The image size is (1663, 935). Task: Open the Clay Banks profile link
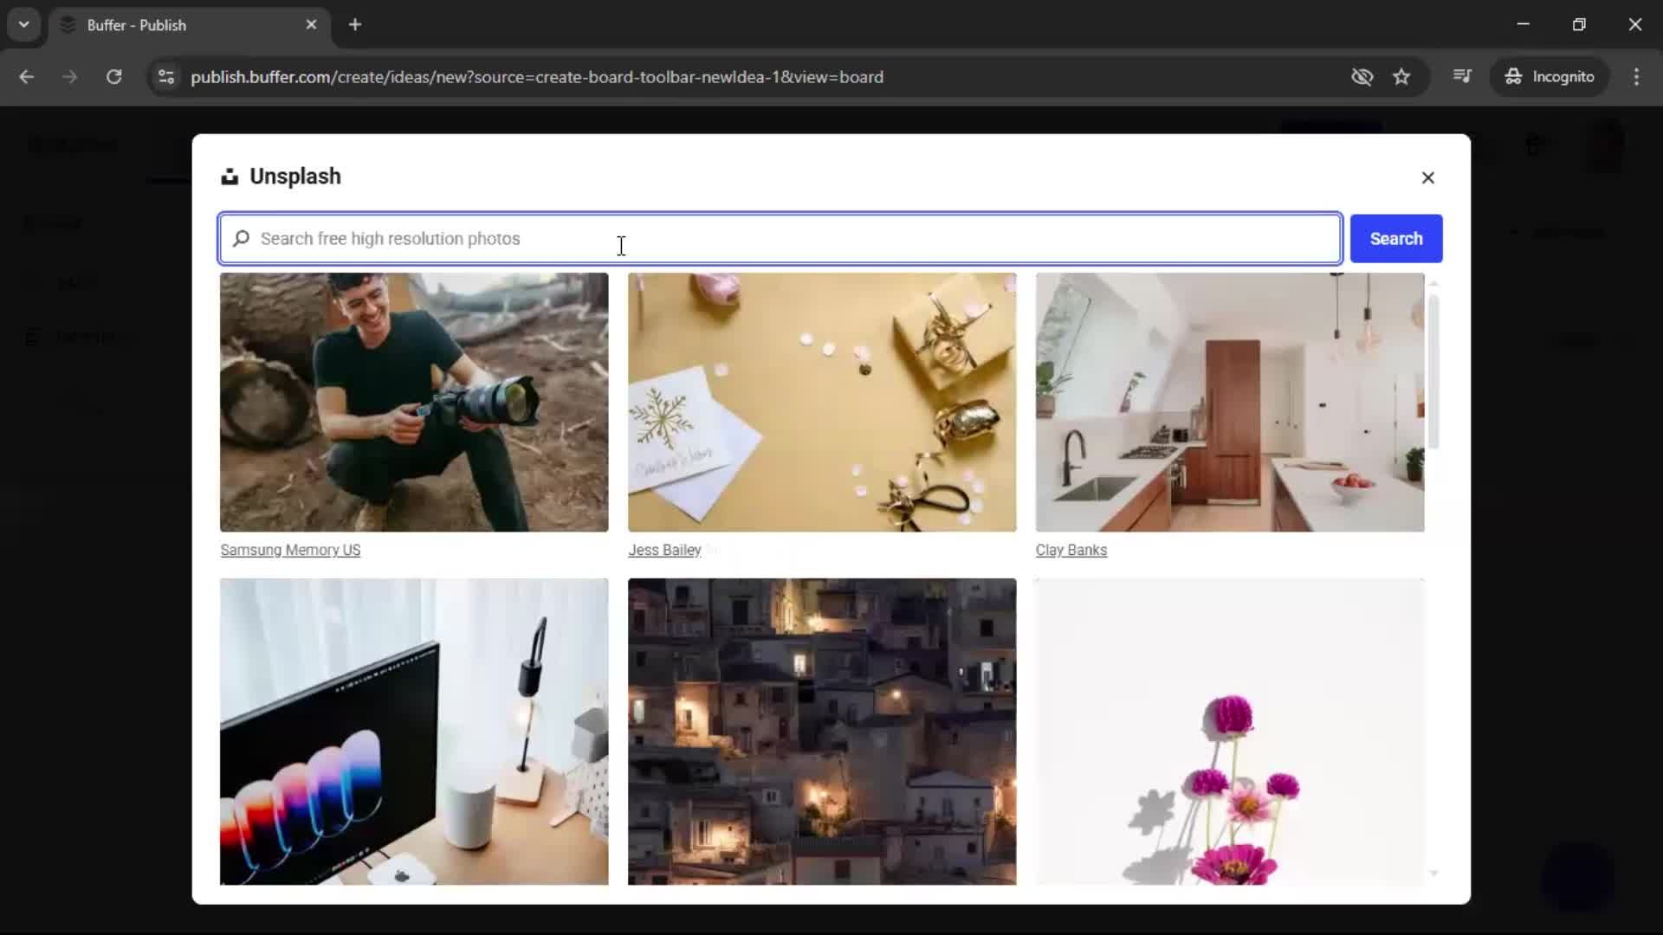click(1071, 551)
